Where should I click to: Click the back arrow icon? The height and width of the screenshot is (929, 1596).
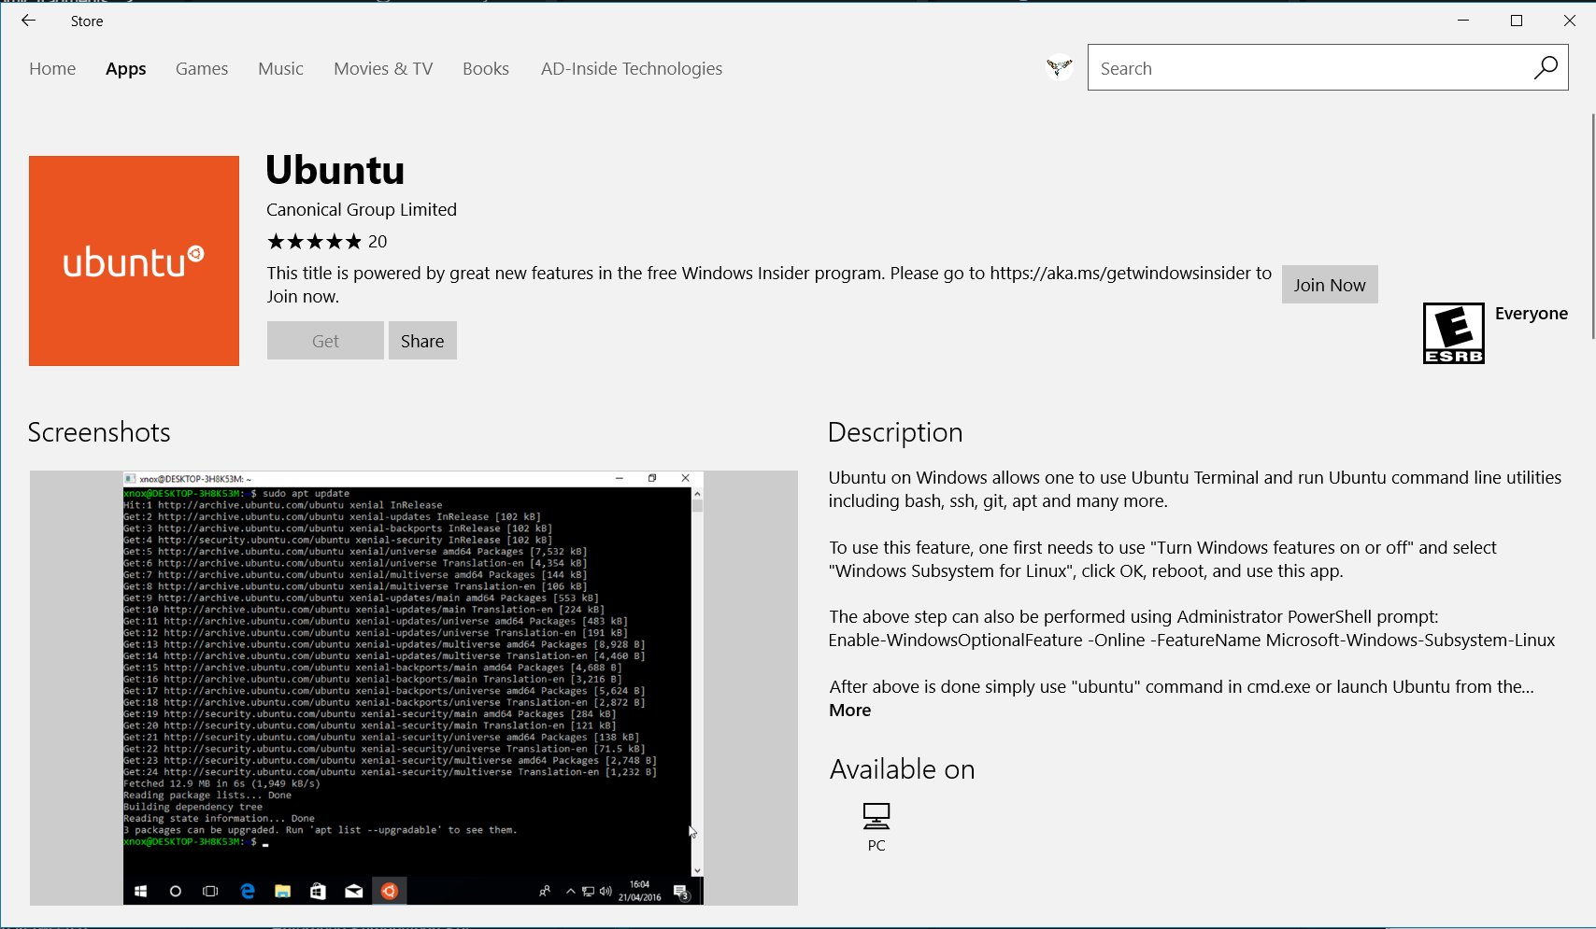(27, 21)
